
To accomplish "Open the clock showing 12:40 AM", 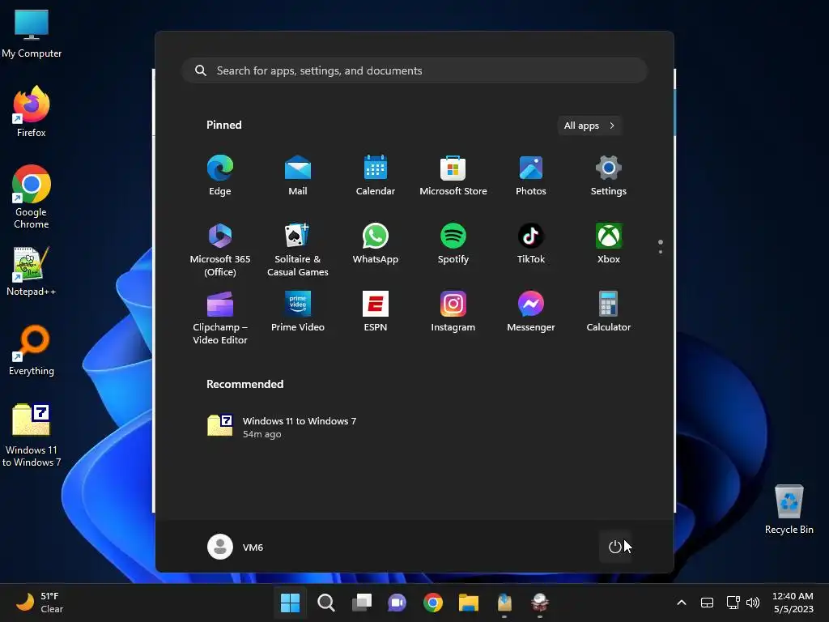I will [793, 603].
